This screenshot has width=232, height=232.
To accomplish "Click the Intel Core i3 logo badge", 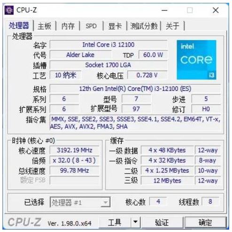I will tap(196, 60).
